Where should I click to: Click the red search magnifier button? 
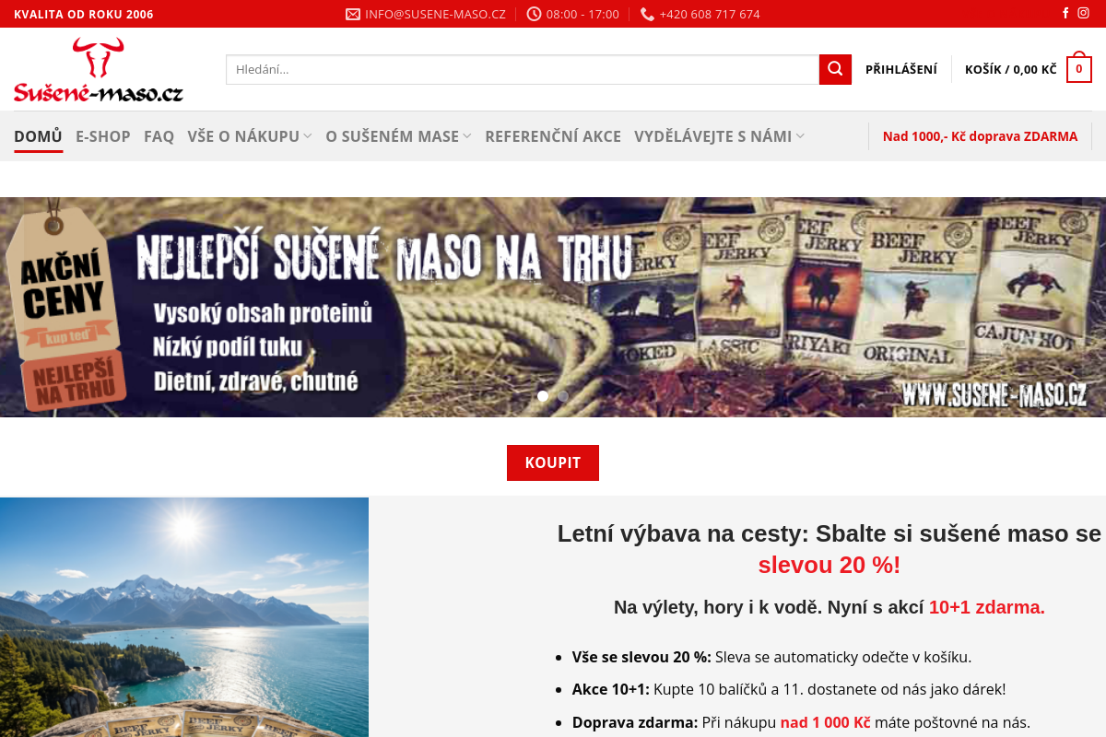(835, 69)
